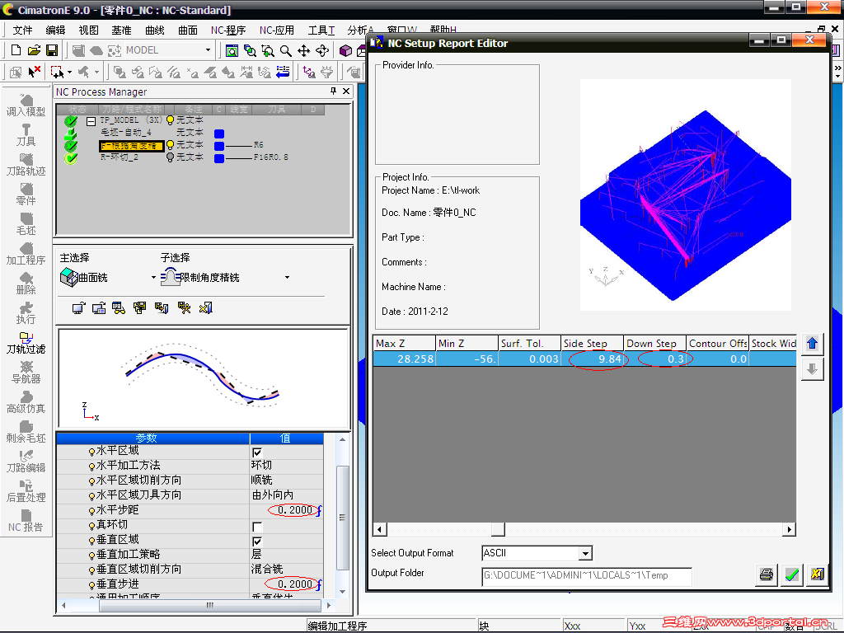Click the report table horizontal scrollbar thumb
Viewport: 844px width, 633px height.
tap(498, 529)
